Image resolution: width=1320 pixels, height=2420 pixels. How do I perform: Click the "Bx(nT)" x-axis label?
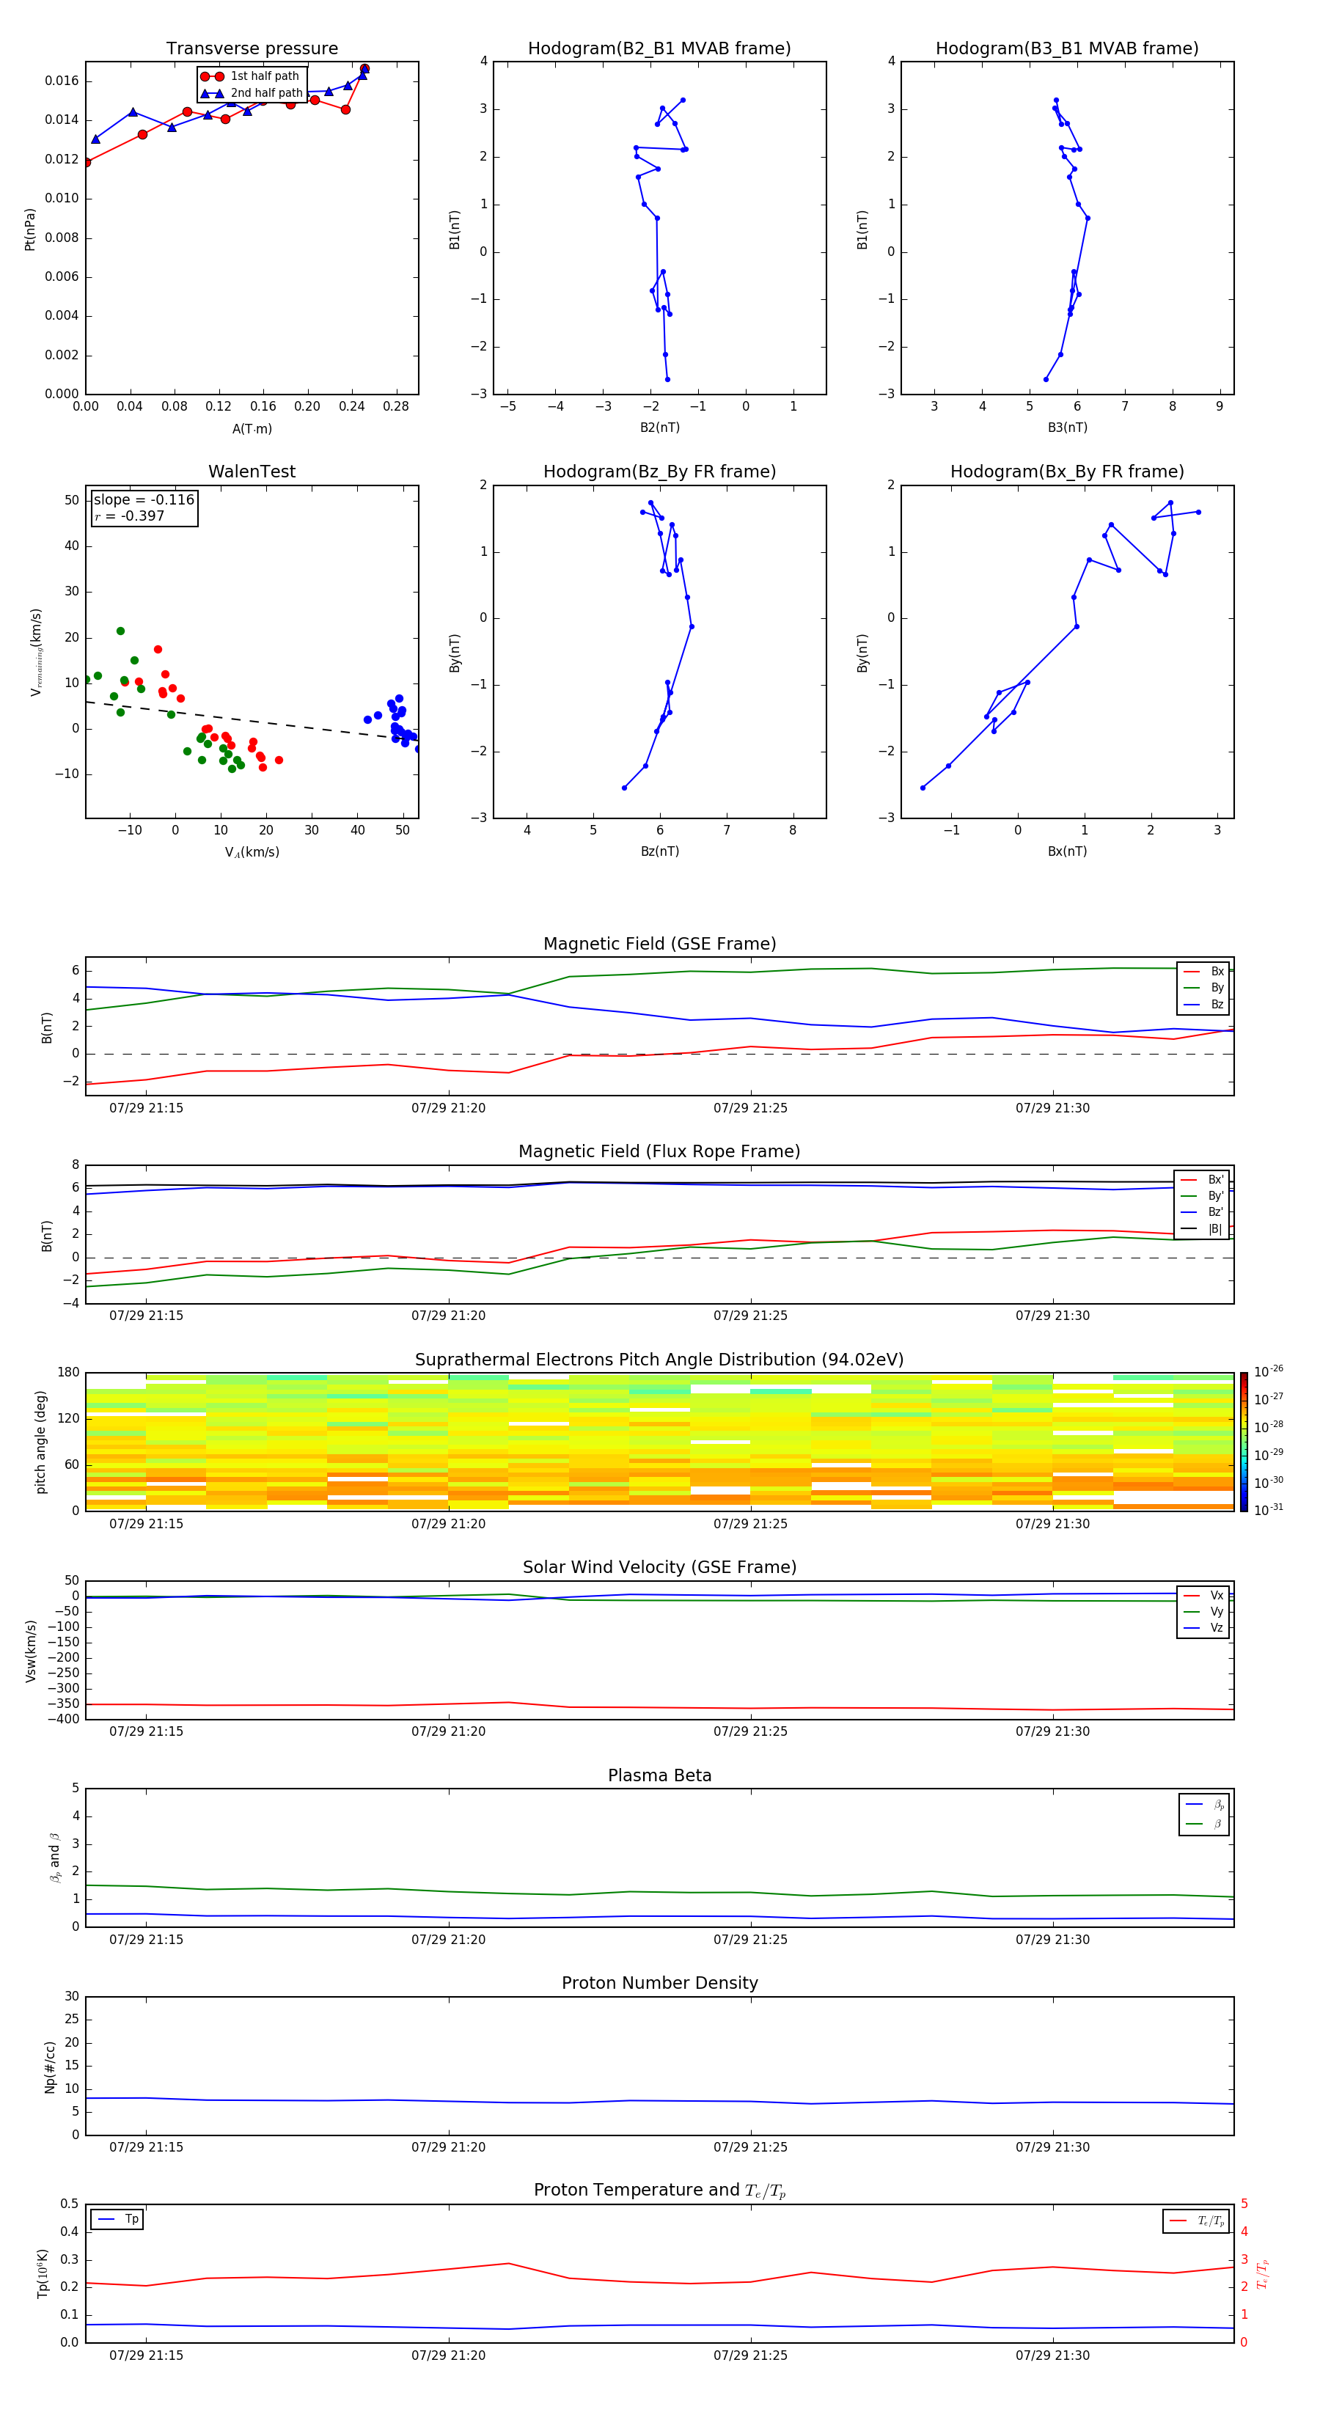pyautogui.click(x=1067, y=852)
